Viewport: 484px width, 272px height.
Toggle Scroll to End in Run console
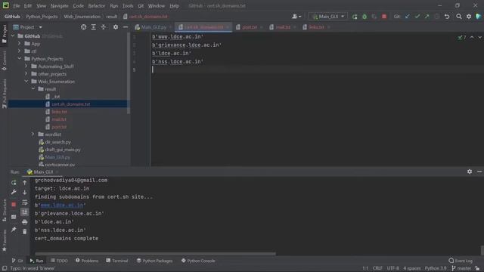[25, 212]
